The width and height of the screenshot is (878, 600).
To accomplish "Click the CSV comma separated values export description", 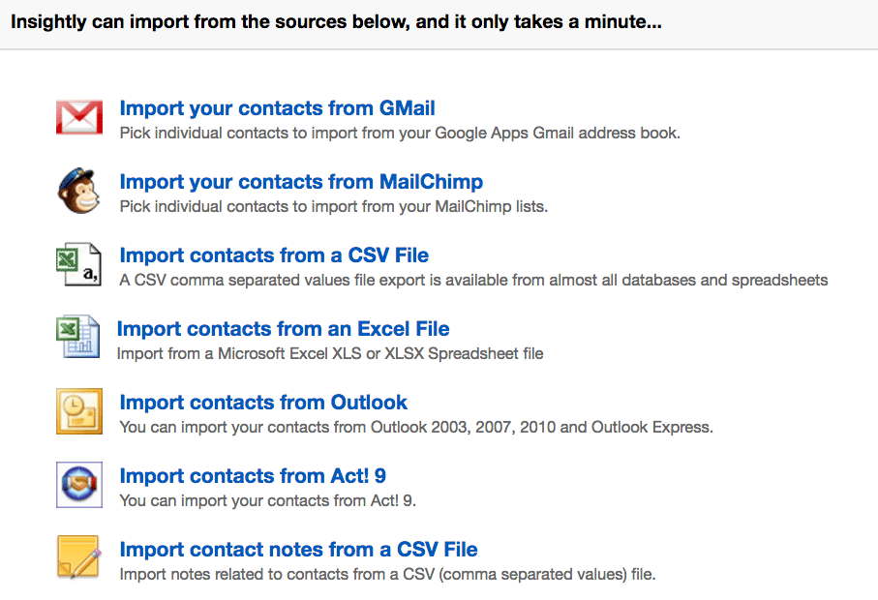I will coord(473,281).
